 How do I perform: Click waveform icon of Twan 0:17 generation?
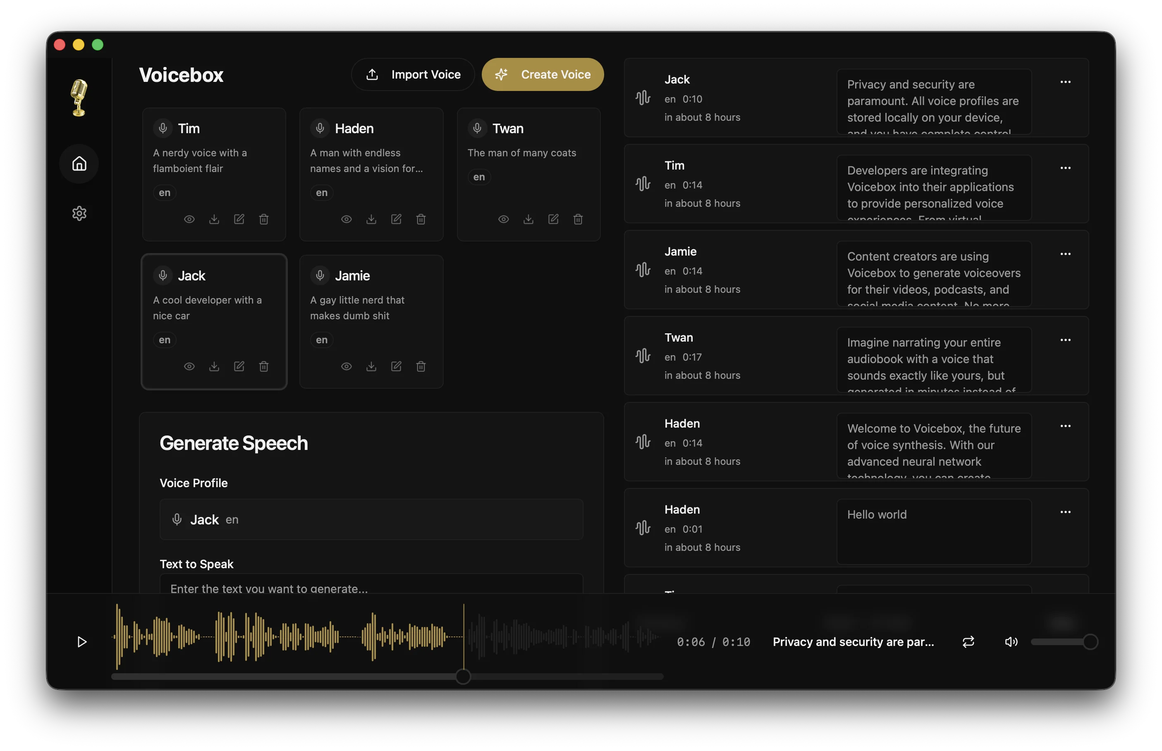tap(643, 356)
